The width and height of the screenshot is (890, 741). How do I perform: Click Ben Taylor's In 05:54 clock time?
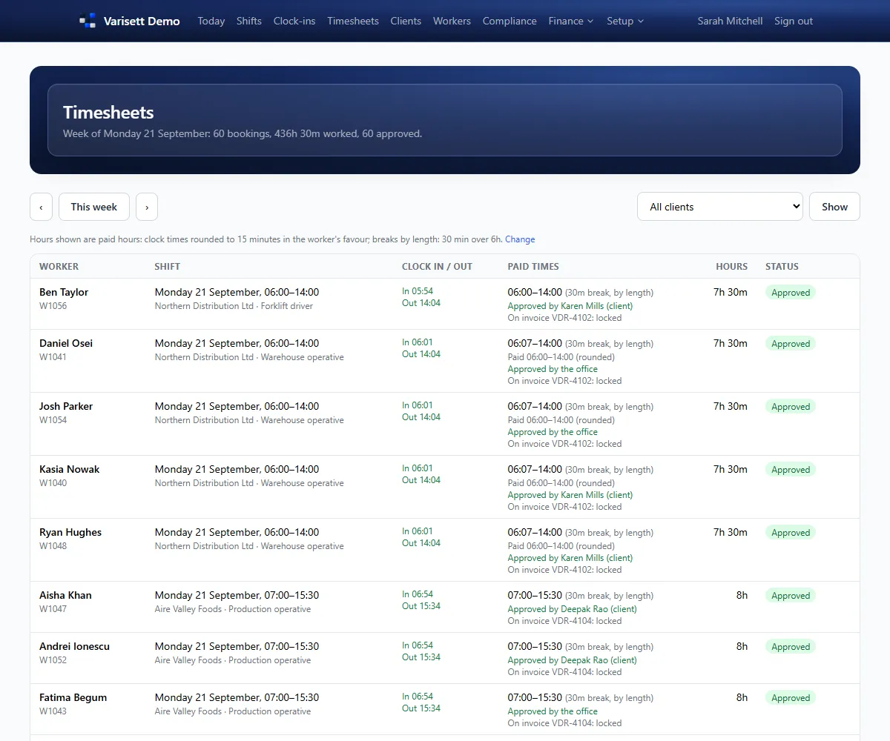tap(418, 291)
